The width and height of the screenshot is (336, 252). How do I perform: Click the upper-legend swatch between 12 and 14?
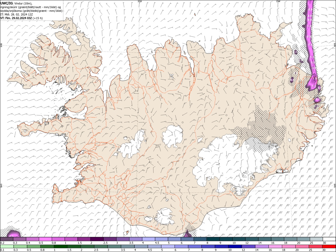pyautogui.click(x=252, y=239)
